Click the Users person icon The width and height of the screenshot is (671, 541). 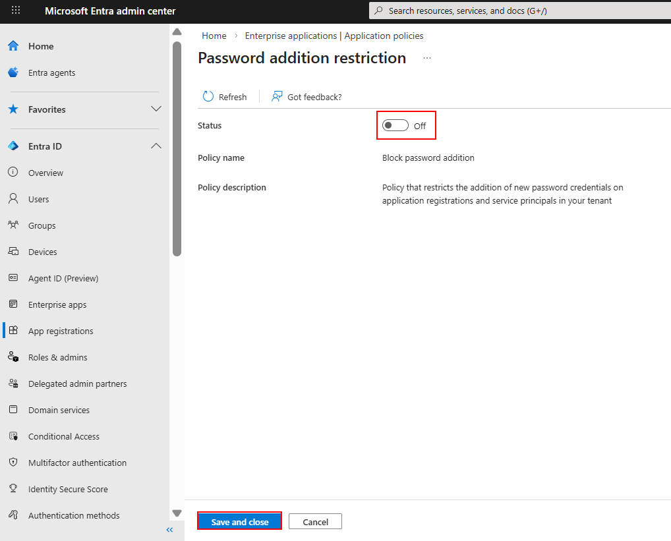click(13, 198)
